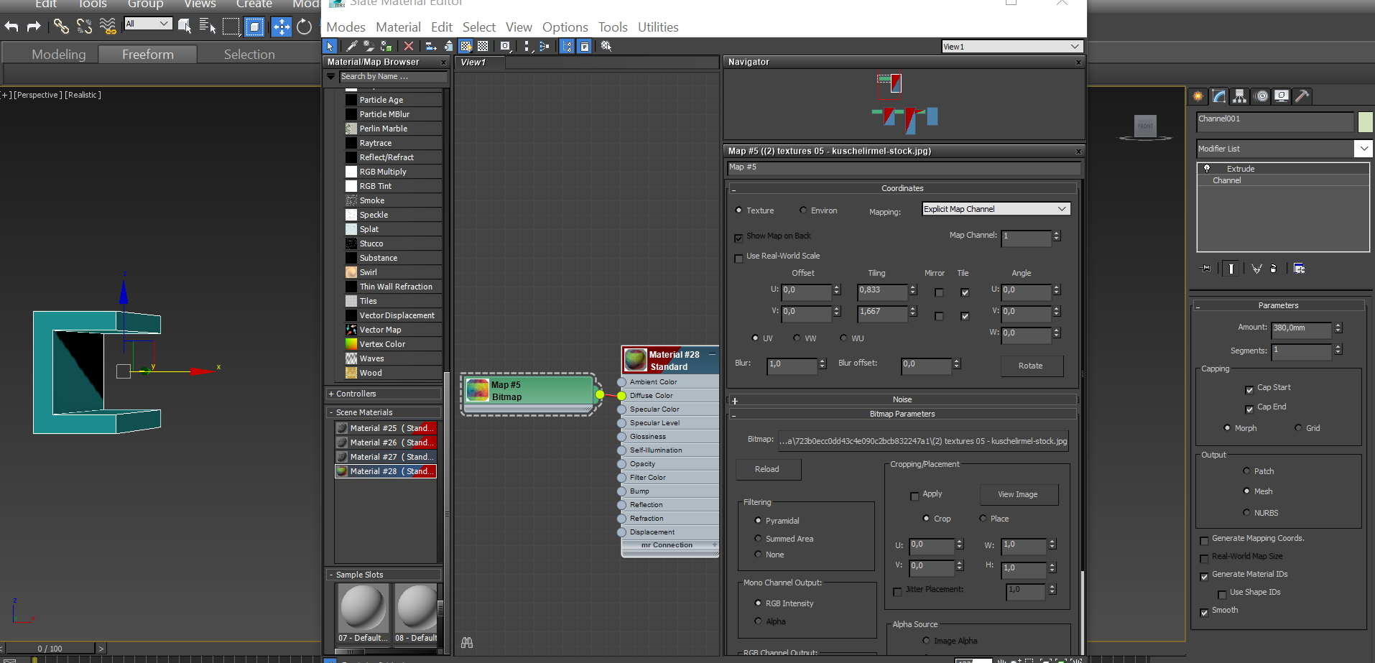Switch to the Freeform ribbon tab
The image size is (1375, 663).
click(x=147, y=53)
